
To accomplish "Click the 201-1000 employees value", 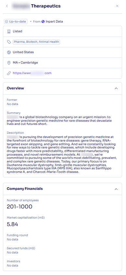I will click(19, 206).
